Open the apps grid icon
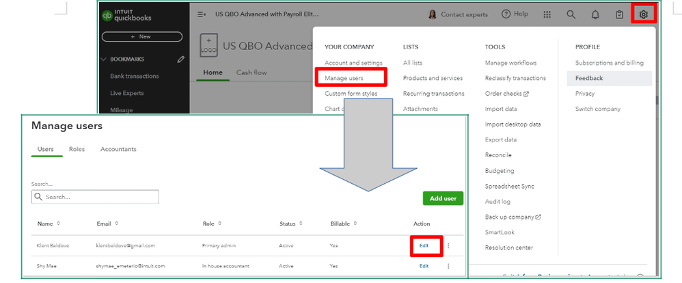 (x=547, y=14)
